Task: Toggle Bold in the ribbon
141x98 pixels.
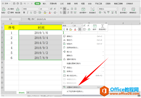Action: click(24, 13)
